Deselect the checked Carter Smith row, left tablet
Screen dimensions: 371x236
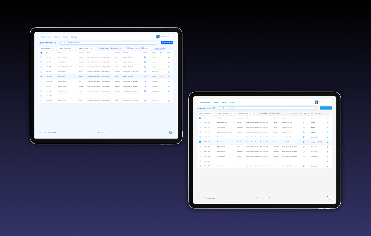[41, 76]
